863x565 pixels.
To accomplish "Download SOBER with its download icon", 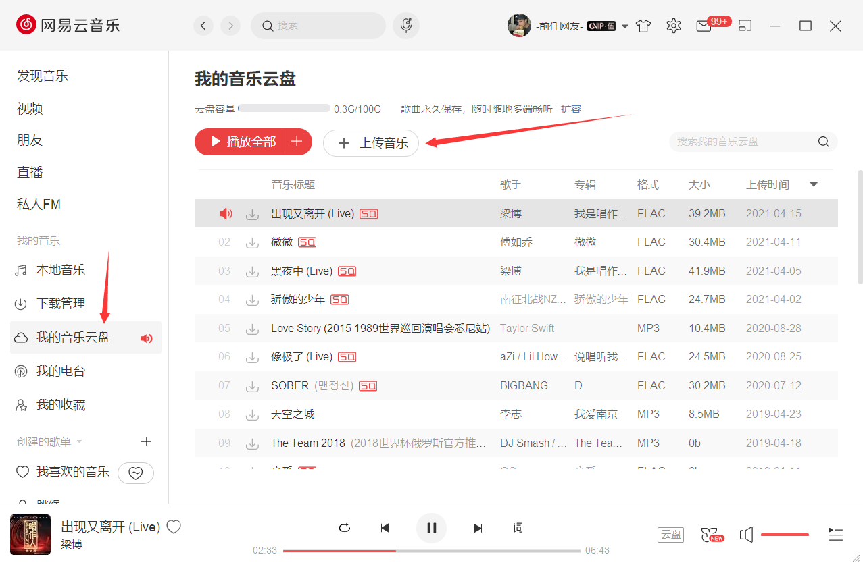I will (252, 386).
